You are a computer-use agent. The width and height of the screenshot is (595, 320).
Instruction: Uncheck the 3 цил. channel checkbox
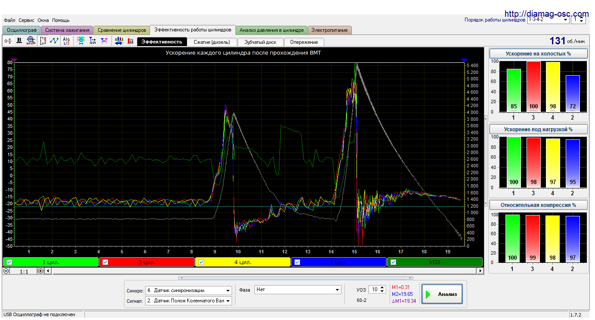105,262
